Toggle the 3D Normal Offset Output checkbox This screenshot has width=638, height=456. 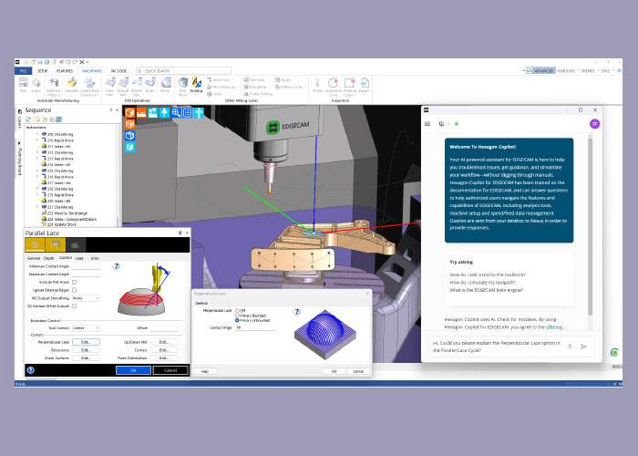tap(74, 306)
